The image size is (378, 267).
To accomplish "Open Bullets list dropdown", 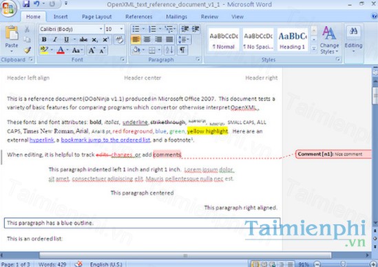I will 143,29.
